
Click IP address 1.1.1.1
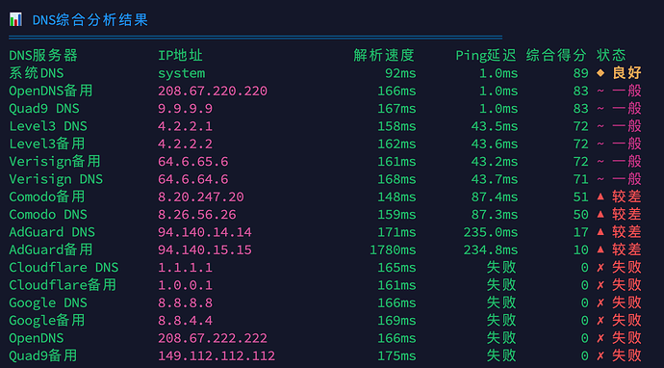pos(185,268)
